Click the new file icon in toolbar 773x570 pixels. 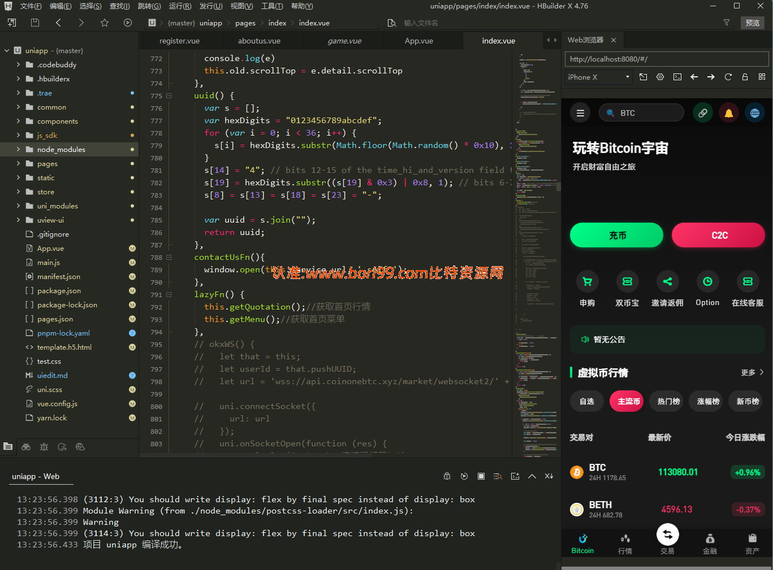12,23
